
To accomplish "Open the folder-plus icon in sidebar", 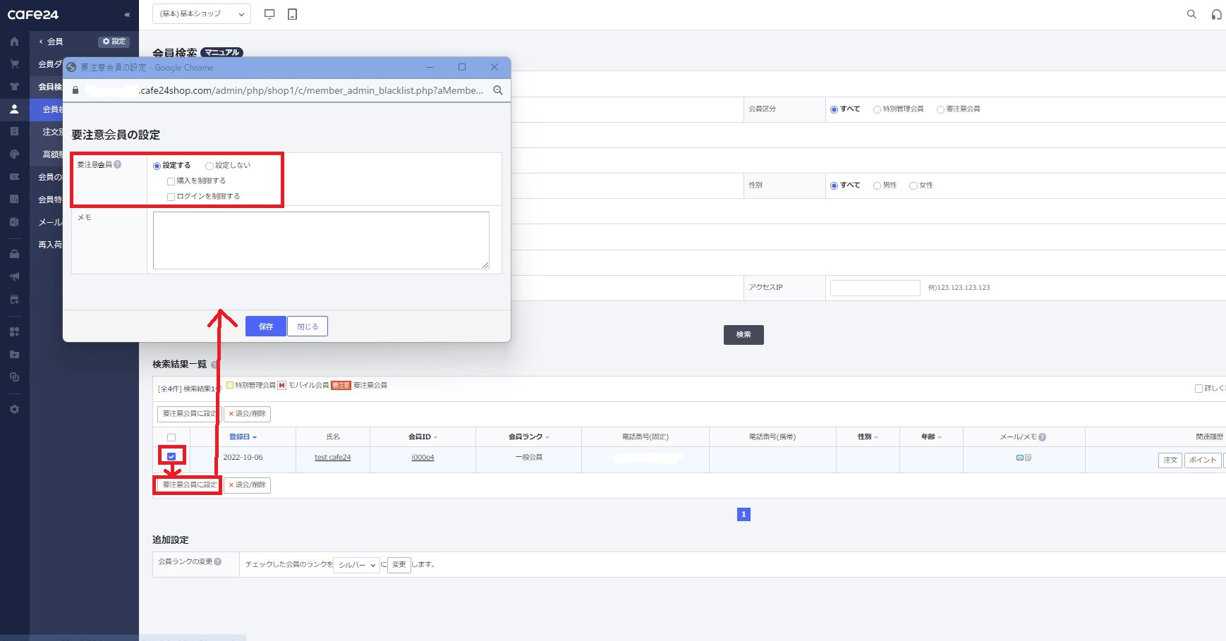I will pos(14,354).
